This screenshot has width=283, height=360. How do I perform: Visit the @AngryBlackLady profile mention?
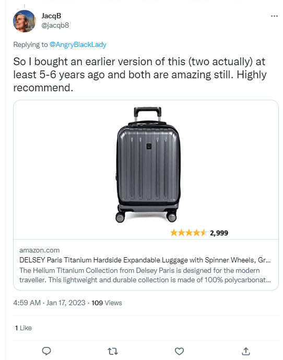78,44
